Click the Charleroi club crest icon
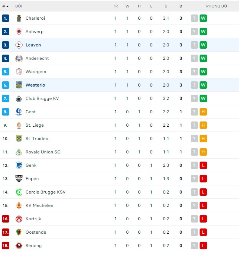The height and width of the screenshot is (253, 239). 19,18
